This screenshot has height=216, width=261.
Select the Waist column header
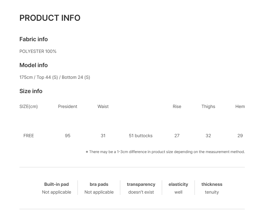103,106
